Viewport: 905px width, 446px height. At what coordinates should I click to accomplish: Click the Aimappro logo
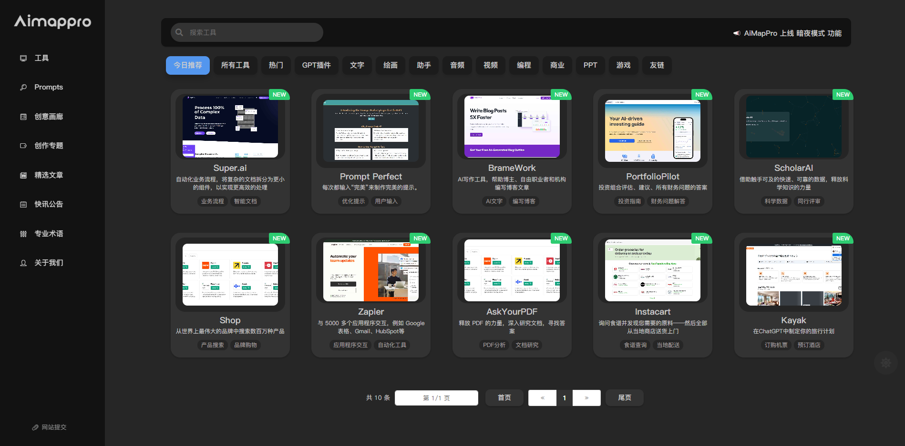[52, 21]
